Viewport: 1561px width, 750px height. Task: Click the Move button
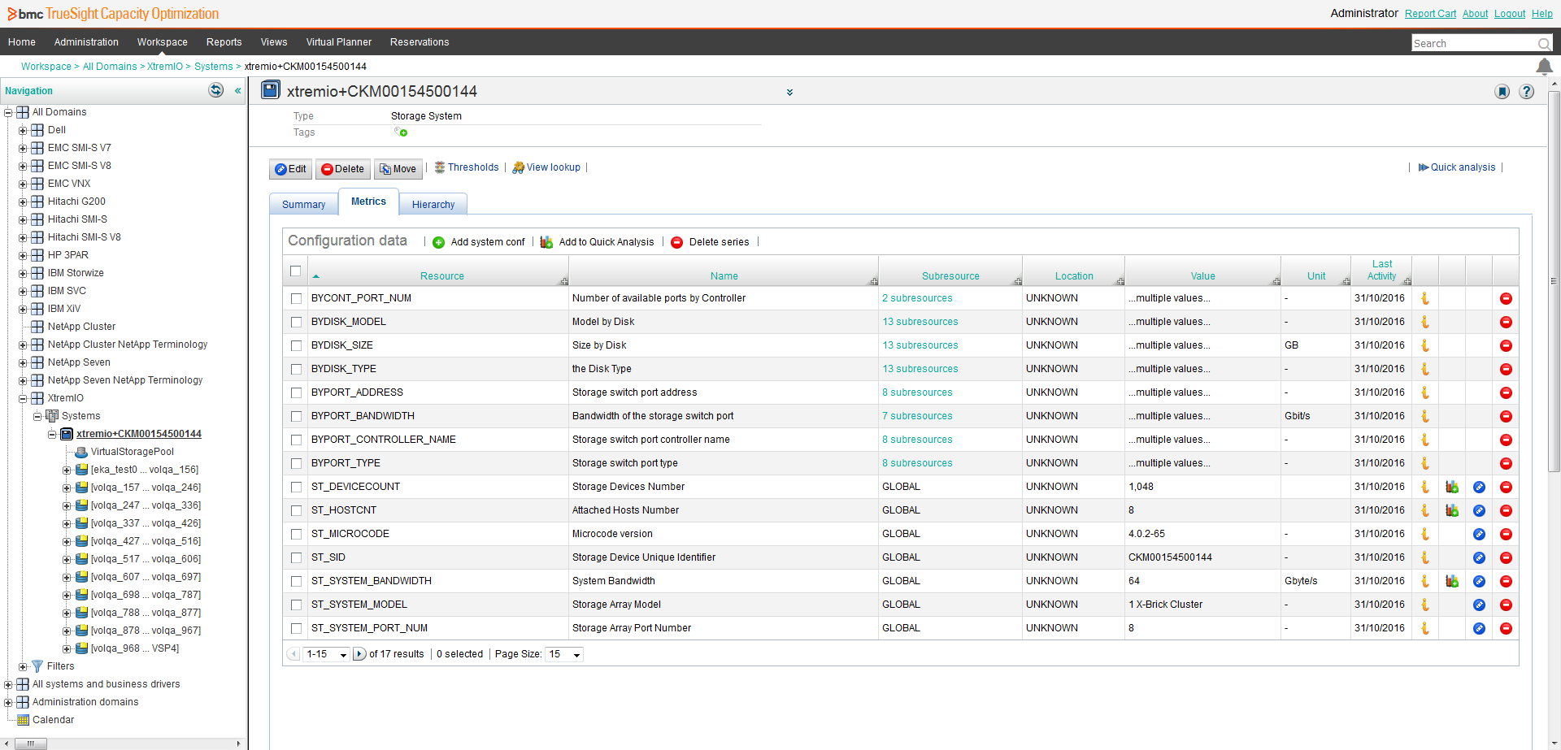click(398, 169)
